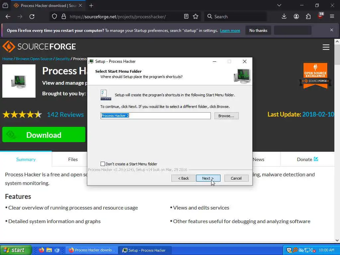Click the security shield tray icon
Viewport: 340px width, 255px height.
(x=289, y=250)
